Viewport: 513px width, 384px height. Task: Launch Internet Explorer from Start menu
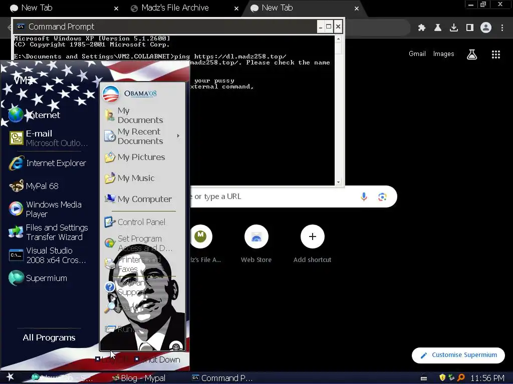point(48,163)
